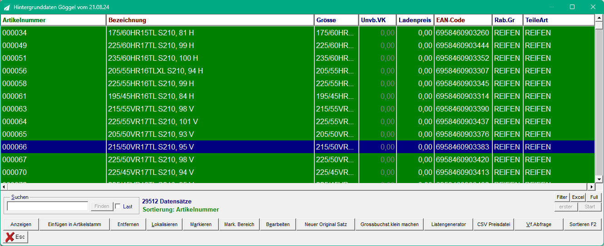
Task: Select highlighted article number 000066
Action: (x=15, y=147)
